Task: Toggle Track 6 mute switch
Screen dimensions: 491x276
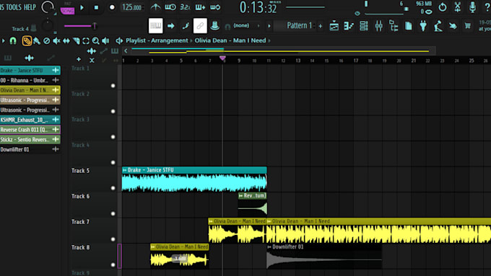Action: [x=113, y=214]
